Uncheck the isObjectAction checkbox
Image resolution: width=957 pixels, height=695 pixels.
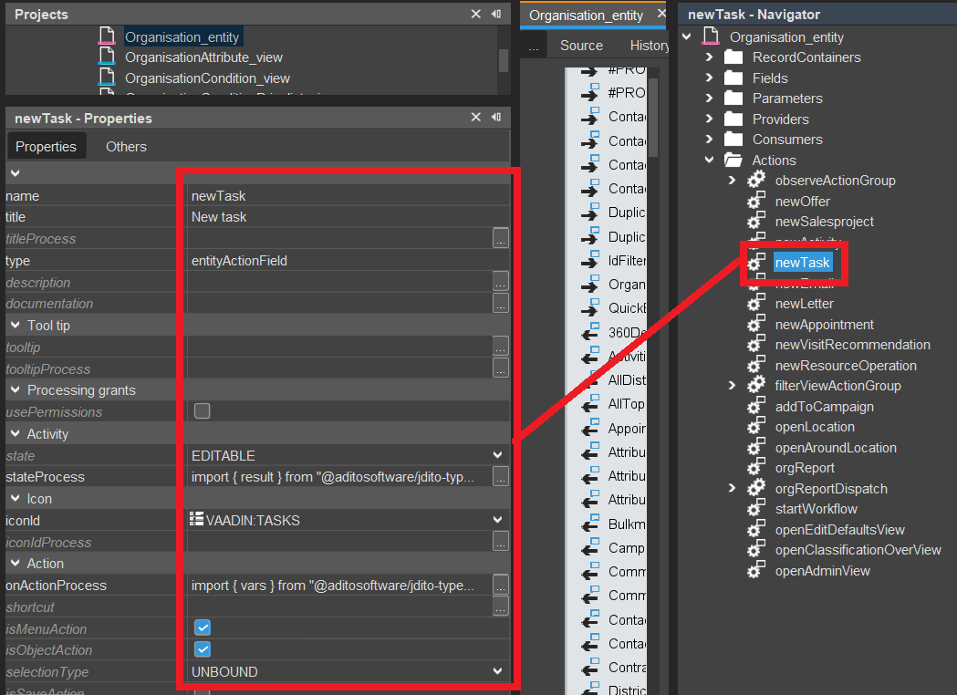[203, 649]
